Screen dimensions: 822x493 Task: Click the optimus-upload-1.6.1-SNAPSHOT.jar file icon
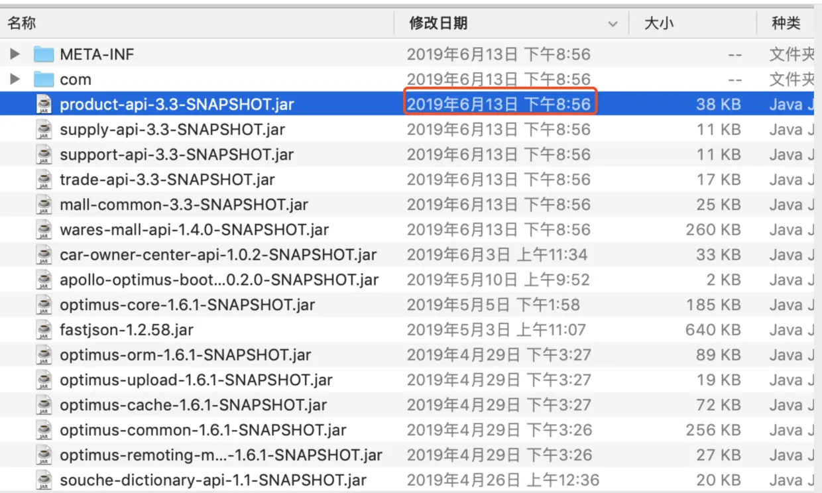pyautogui.click(x=44, y=380)
